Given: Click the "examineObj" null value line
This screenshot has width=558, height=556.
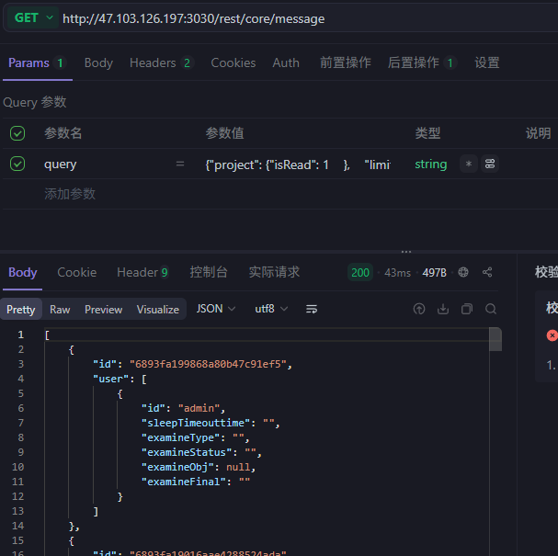Looking at the screenshot, I should click(x=199, y=467).
